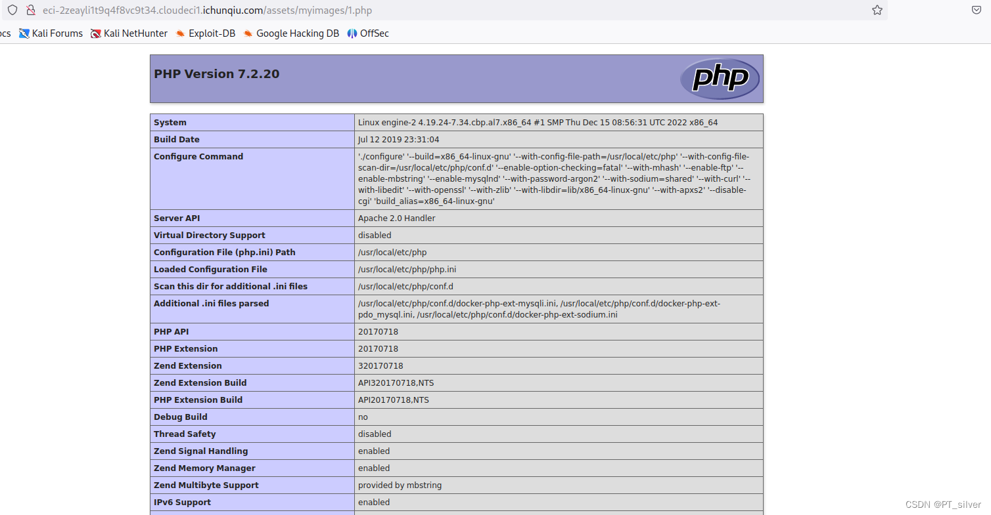Image resolution: width=991 pixels, height=515 pixels.
Task: Select the Zend Extension label
Action: click(188, 366)
